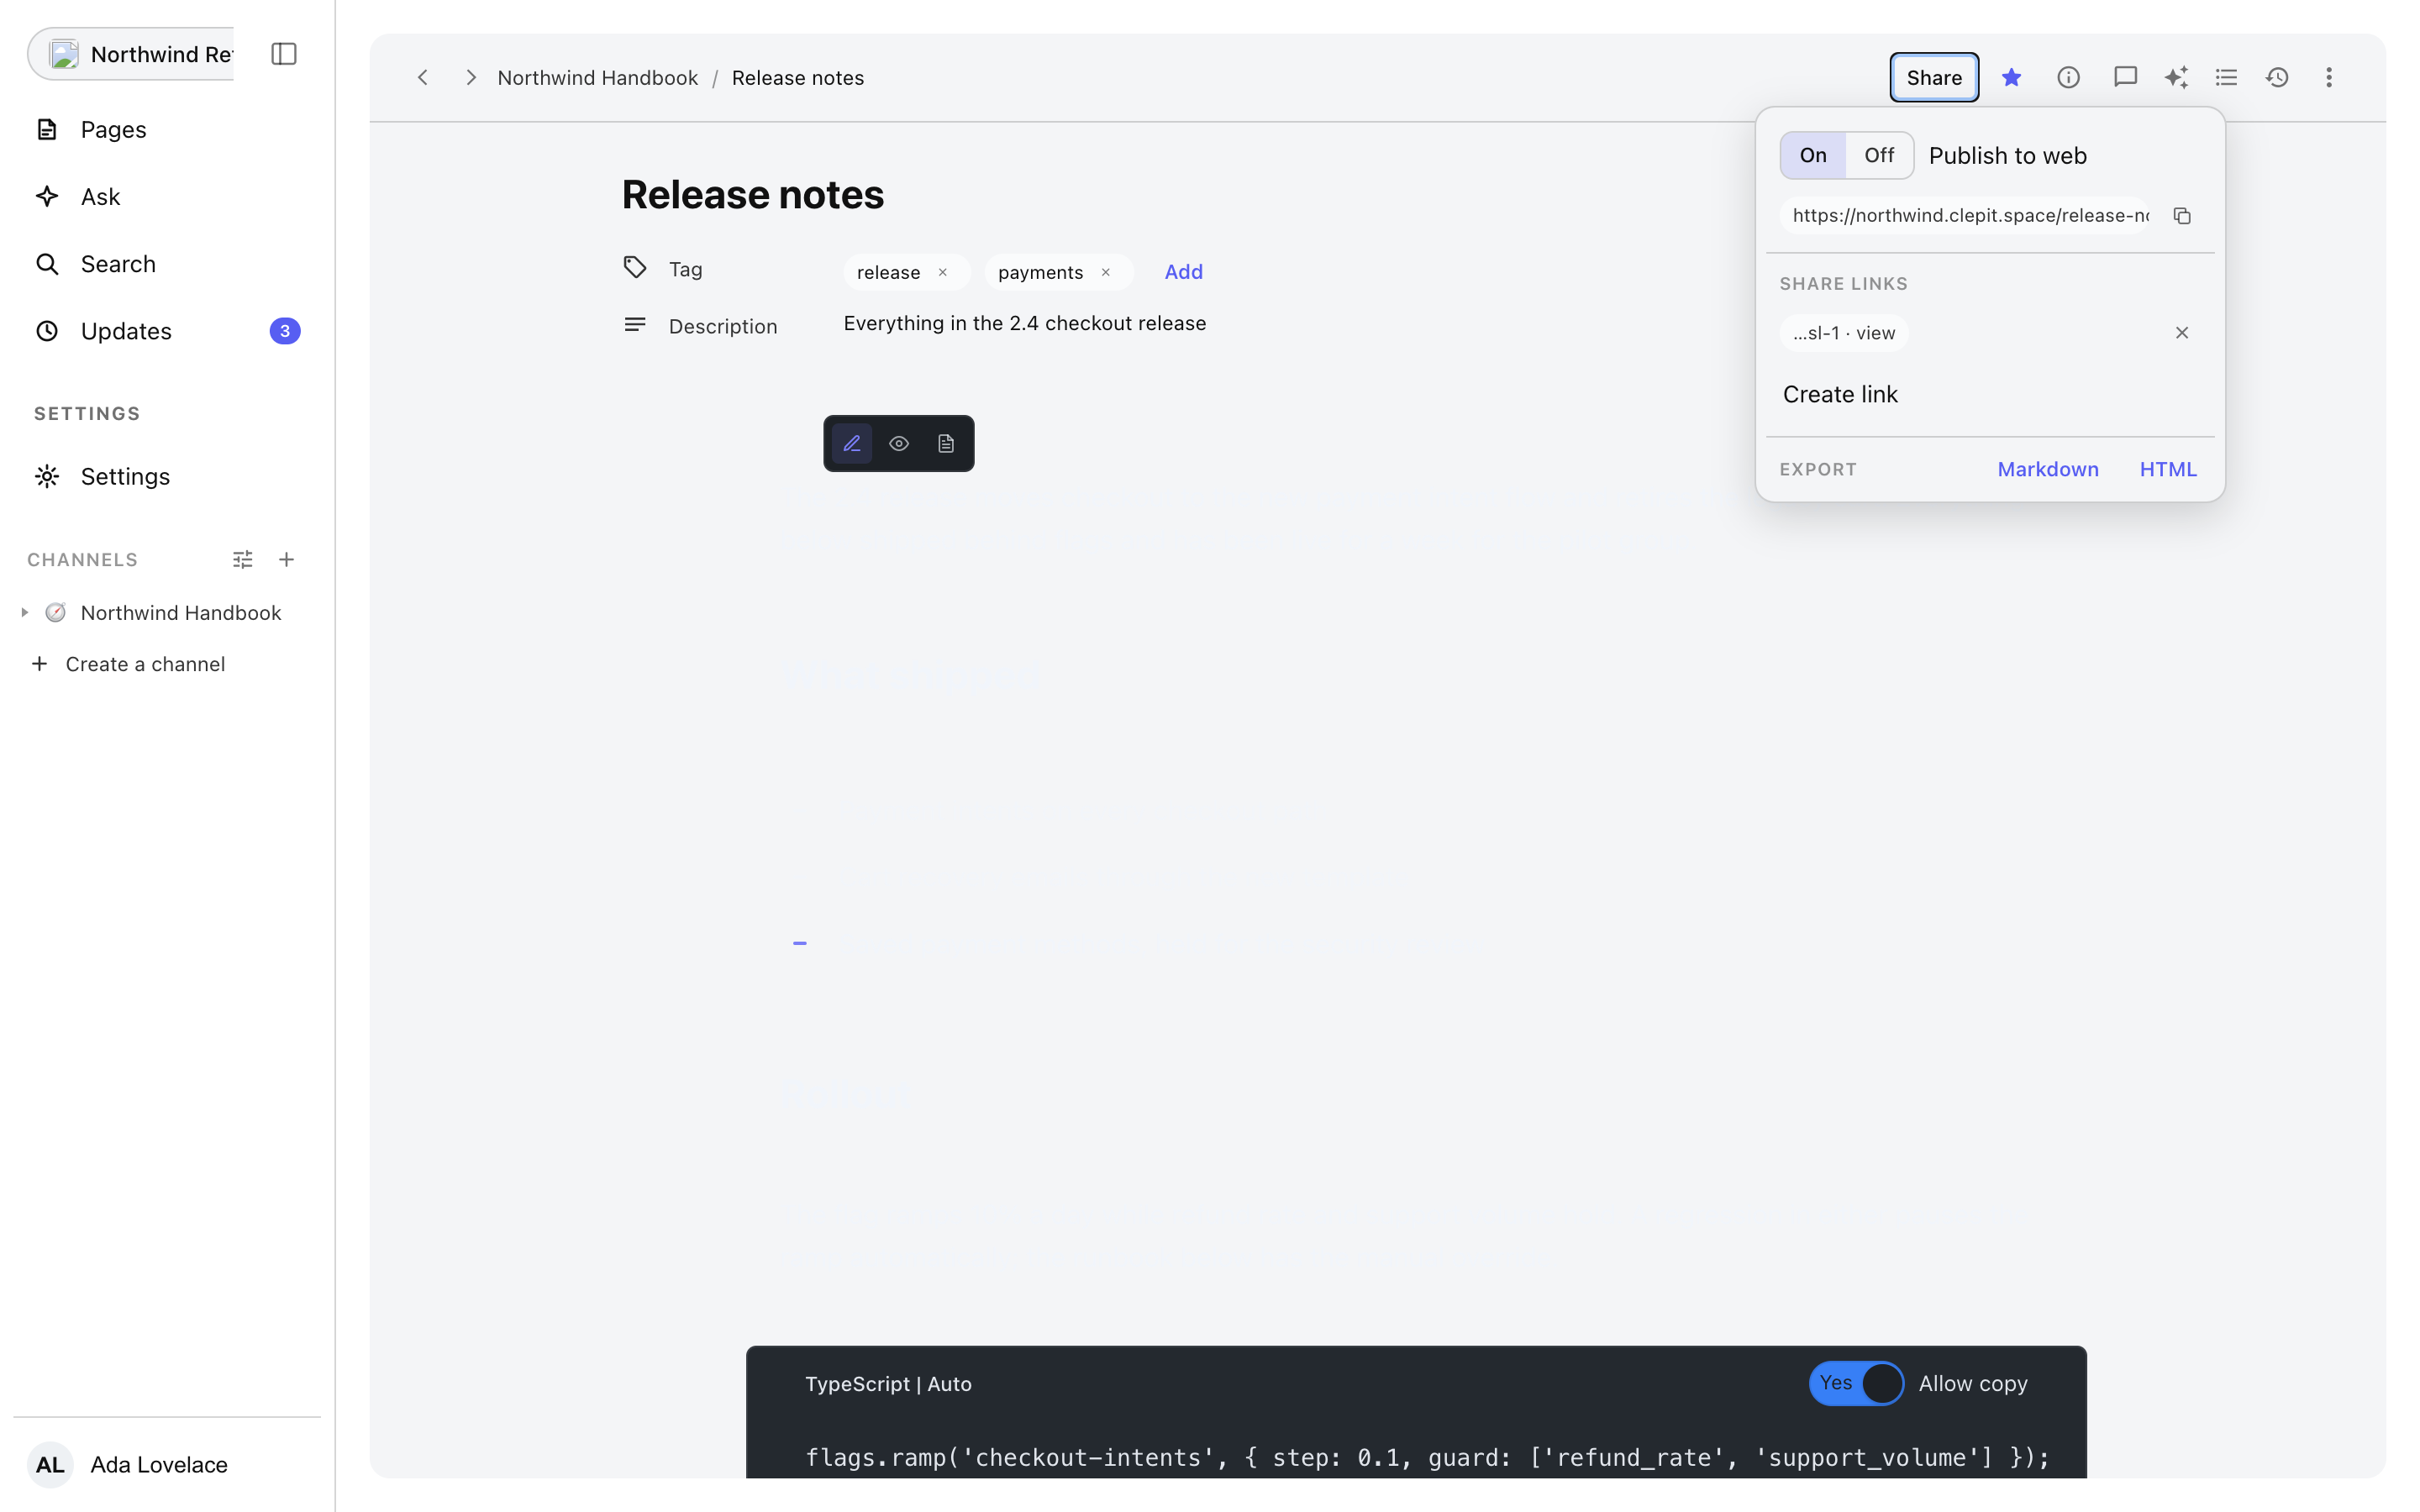This screenshot has width=2420, height=1512.
Task: Click the Tag property icon
Action: click(x=635, y=267)
